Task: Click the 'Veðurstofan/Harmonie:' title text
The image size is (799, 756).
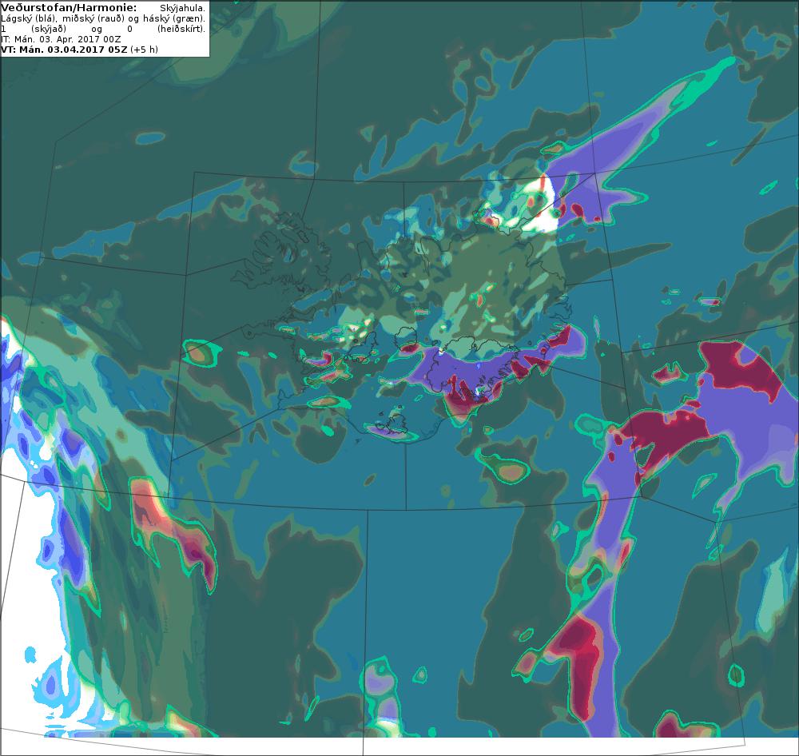Action: point(69,8)
